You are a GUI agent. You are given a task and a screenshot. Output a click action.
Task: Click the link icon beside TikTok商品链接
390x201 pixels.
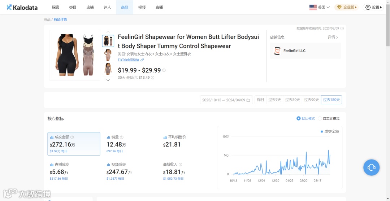[x=142, y=60]
